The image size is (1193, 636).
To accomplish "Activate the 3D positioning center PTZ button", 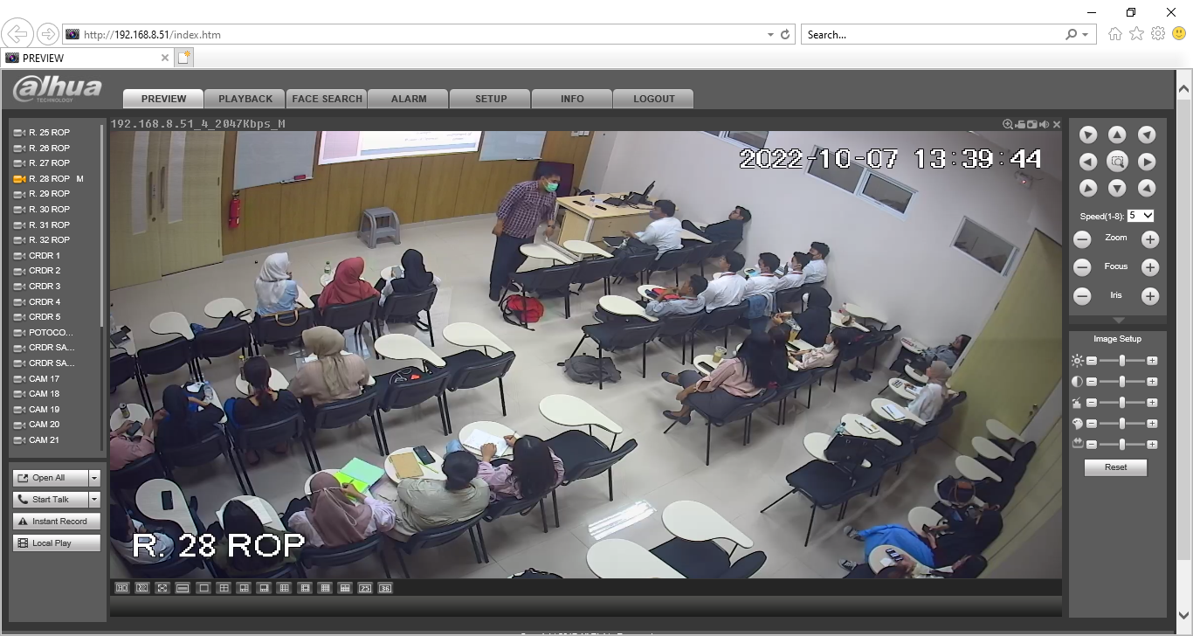I will tap(1117, 162).
